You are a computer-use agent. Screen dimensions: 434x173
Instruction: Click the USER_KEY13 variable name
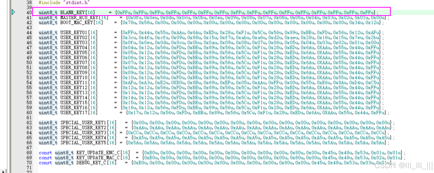click(74, 93)
